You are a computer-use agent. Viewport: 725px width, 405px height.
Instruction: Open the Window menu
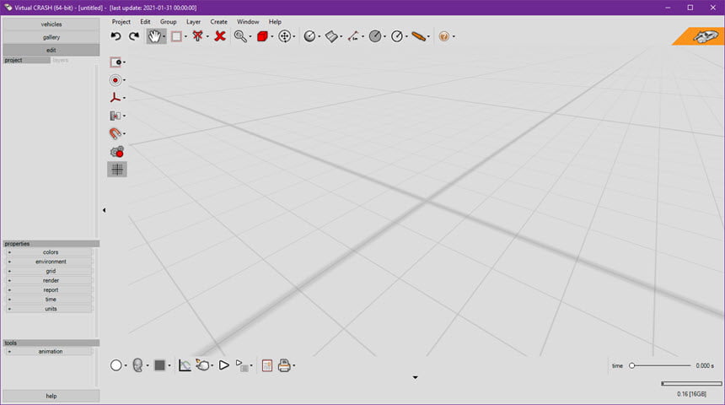pos(248,22)
